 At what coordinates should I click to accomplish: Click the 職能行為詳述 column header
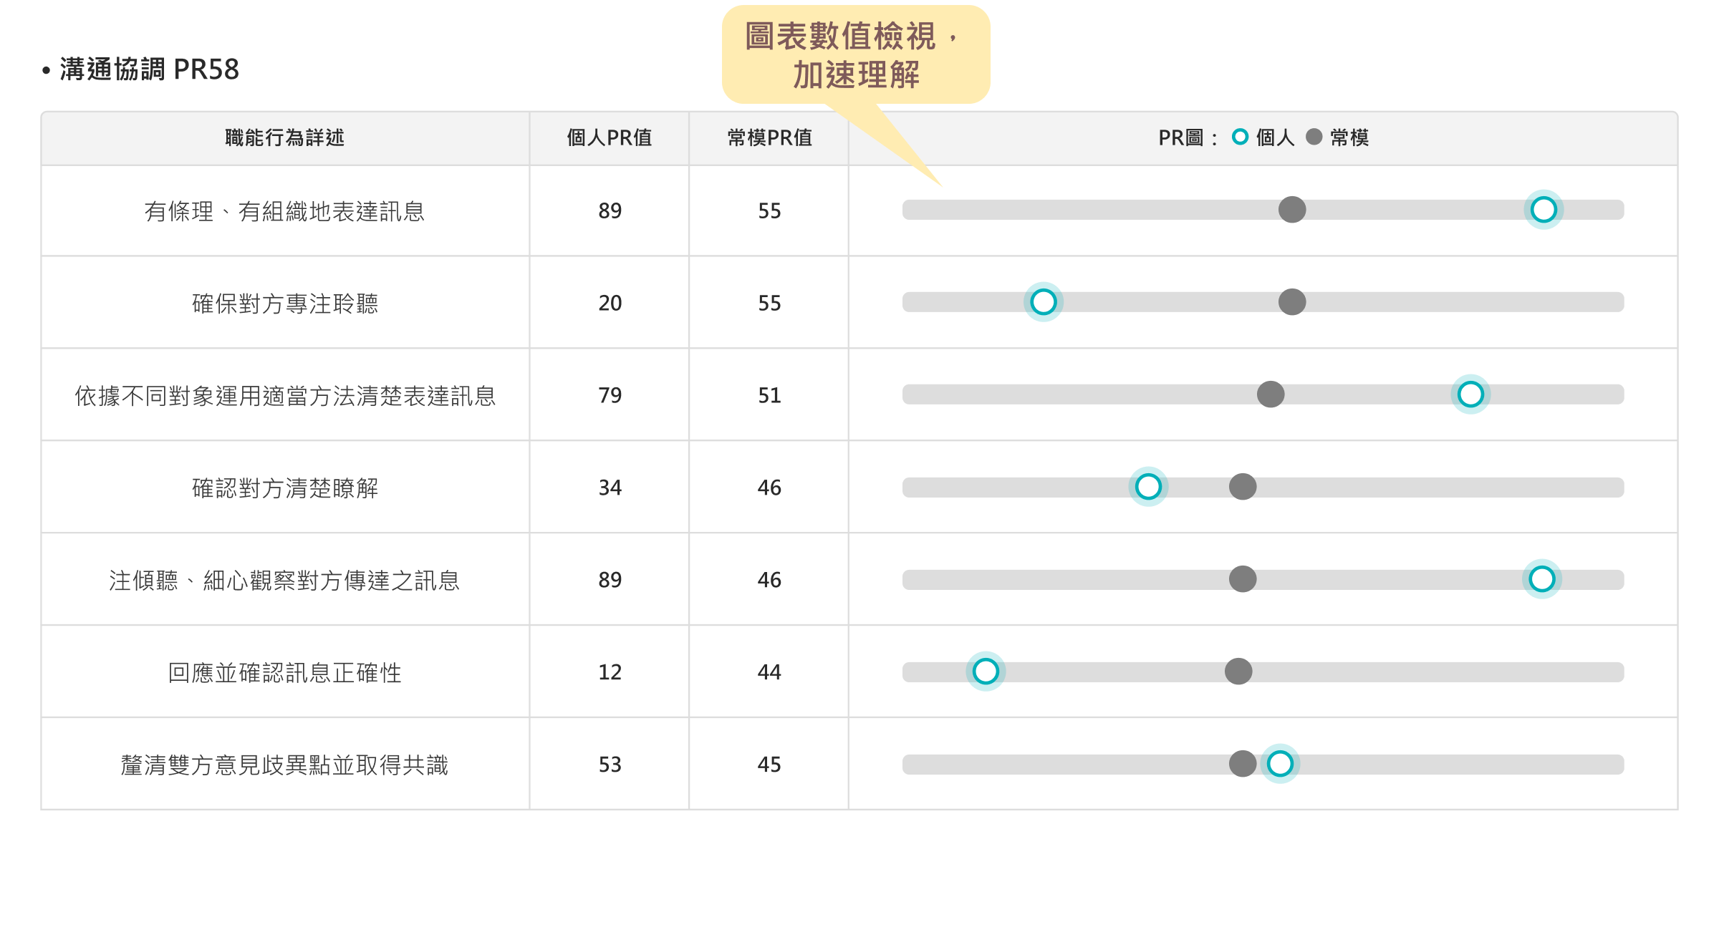[284, 137]
